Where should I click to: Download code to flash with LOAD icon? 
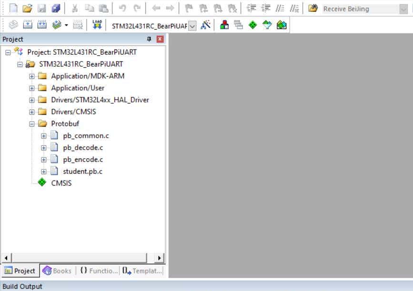pos(97,25)
